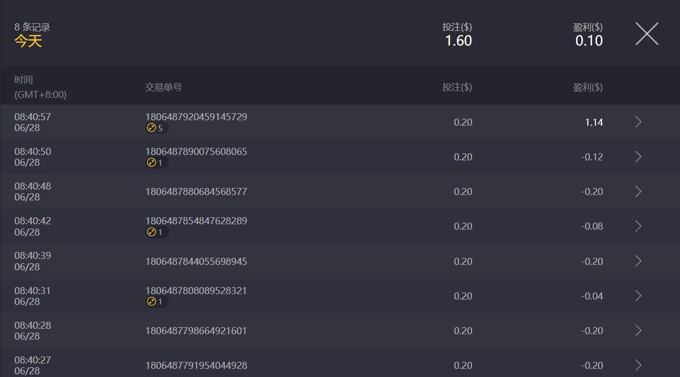
Task: Expand the 08:40:39 record arrow
Action: pyautogui.click(x=638, y=261)
